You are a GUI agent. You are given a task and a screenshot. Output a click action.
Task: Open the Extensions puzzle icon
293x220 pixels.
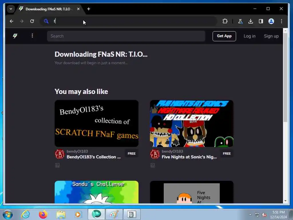(x=225, y=21)
